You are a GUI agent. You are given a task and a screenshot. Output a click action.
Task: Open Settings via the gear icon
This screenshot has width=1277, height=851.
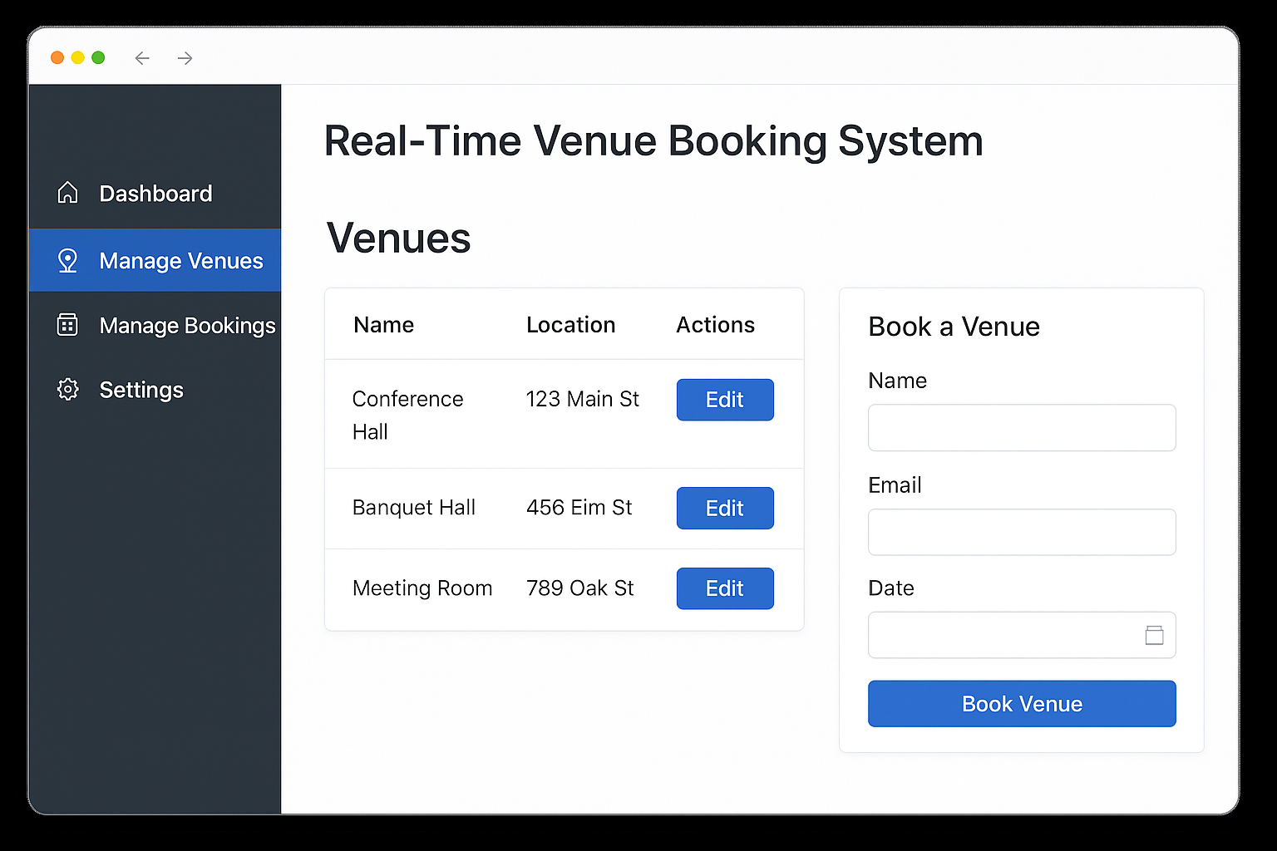coord(67,389)
